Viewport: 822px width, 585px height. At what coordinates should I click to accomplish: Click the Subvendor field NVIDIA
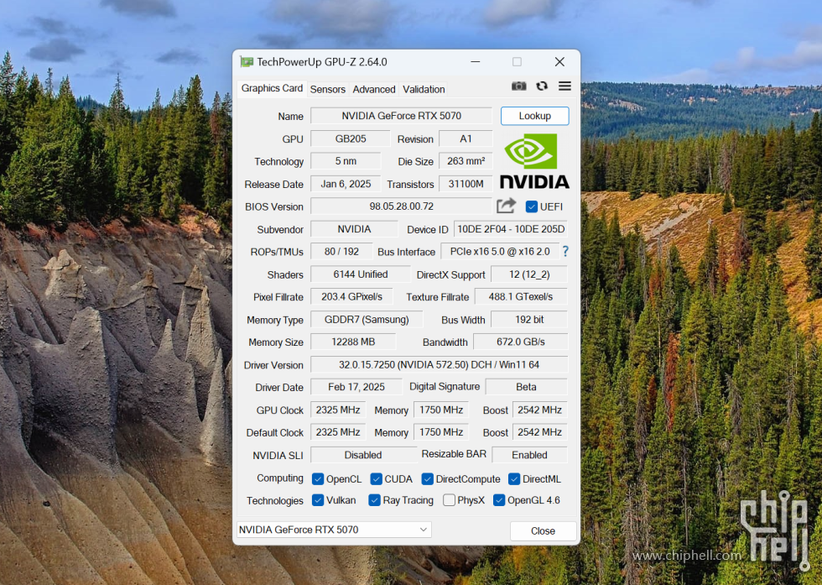coord(354,229)
